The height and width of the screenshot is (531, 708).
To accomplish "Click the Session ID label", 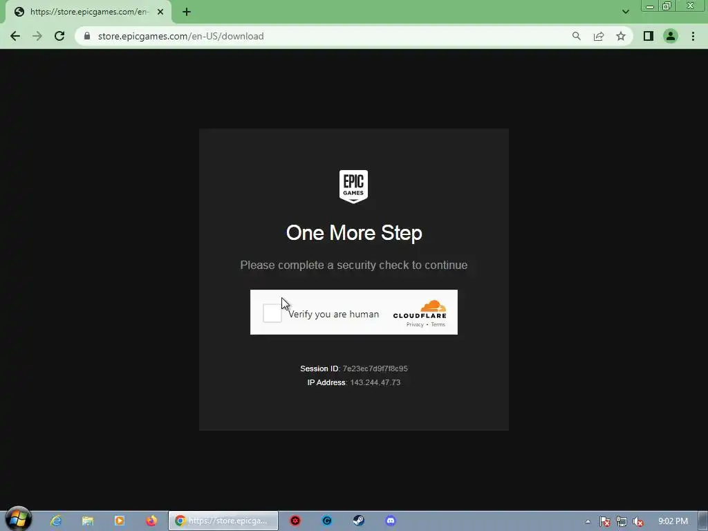I will 319,369.
